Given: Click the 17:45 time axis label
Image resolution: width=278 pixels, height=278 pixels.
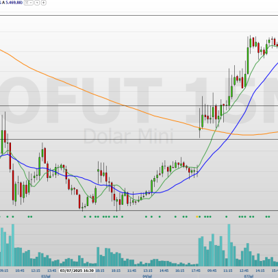Looking at the screenshot, I should tap(196, 270).
